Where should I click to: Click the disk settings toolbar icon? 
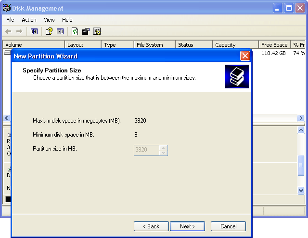click(x=97, y=31)
